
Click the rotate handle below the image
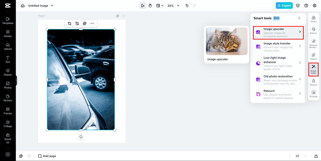point(81,137)
